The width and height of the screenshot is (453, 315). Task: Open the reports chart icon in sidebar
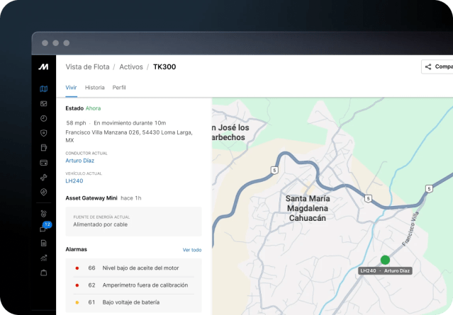[x=44, y=258]
